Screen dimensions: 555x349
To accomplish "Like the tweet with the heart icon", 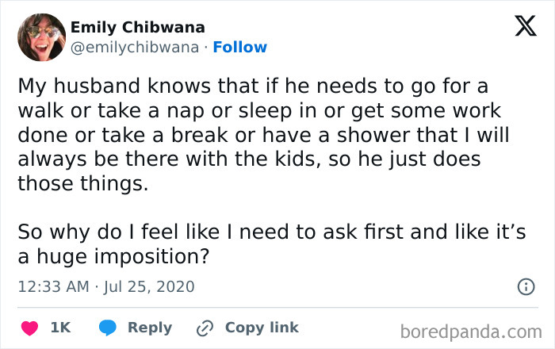I will click(x=29, y=328).
